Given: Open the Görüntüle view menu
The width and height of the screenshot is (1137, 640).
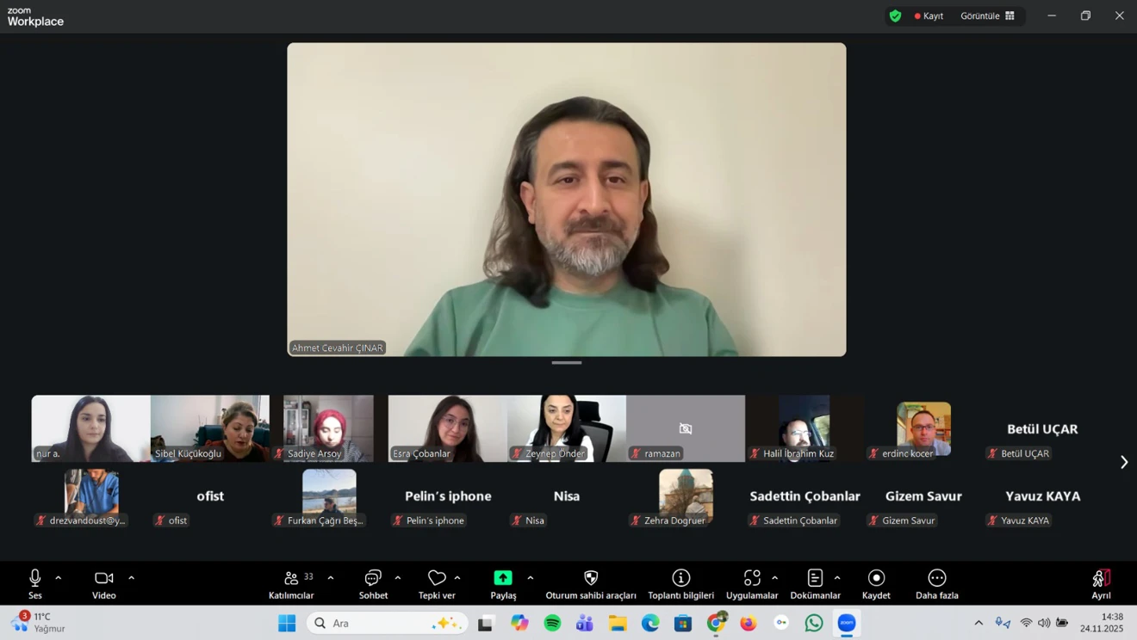Looking at the screenshot, I should (987, 15).
